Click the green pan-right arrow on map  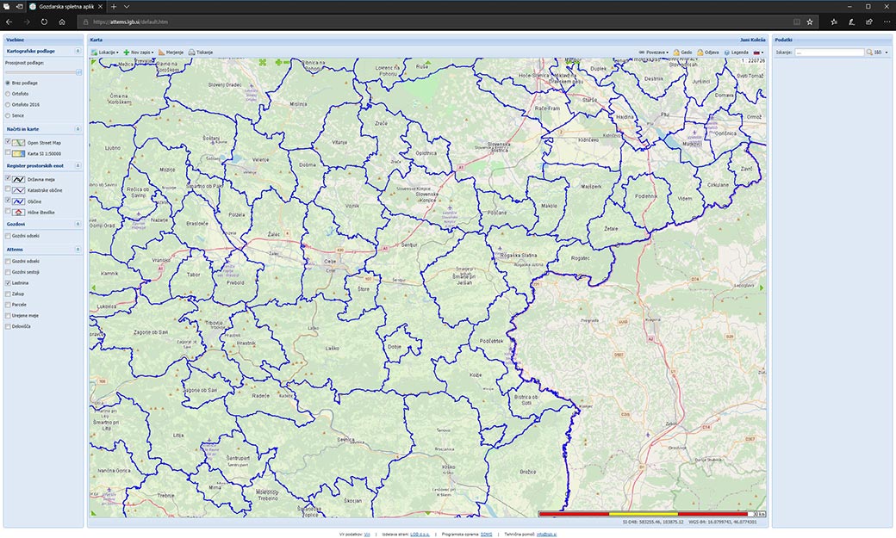761,288
